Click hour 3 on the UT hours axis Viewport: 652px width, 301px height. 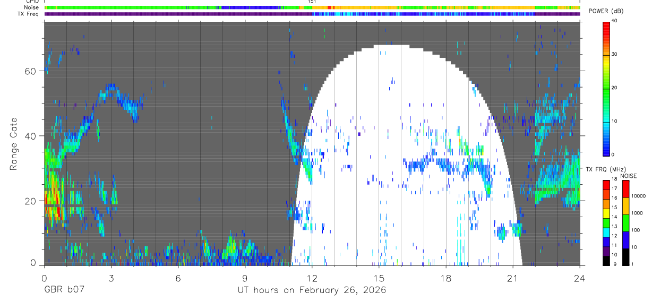[x=111, y=278]
